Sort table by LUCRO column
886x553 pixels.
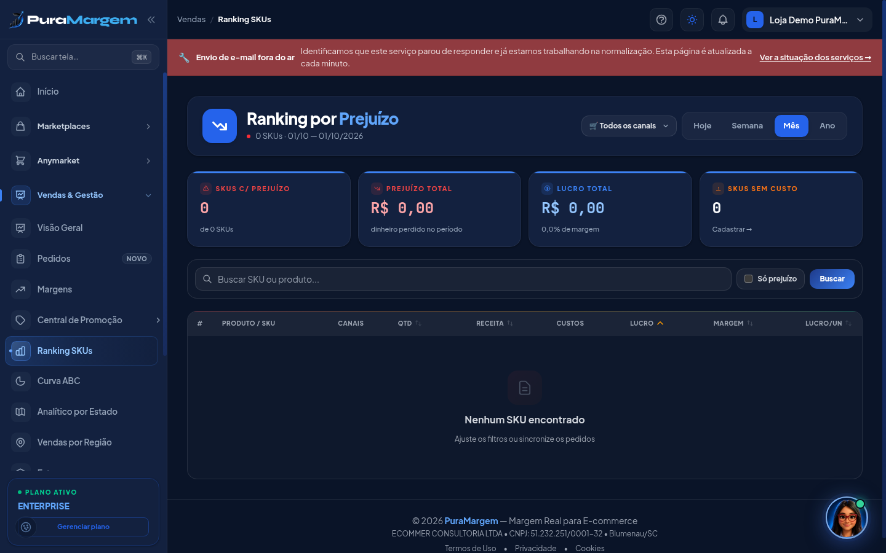[647, 323]
